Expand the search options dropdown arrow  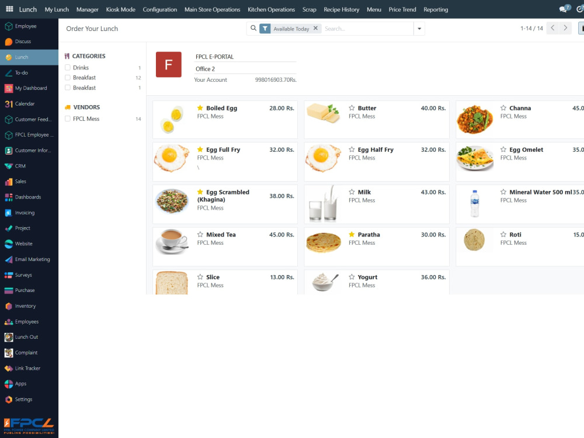tap(419, 29)
